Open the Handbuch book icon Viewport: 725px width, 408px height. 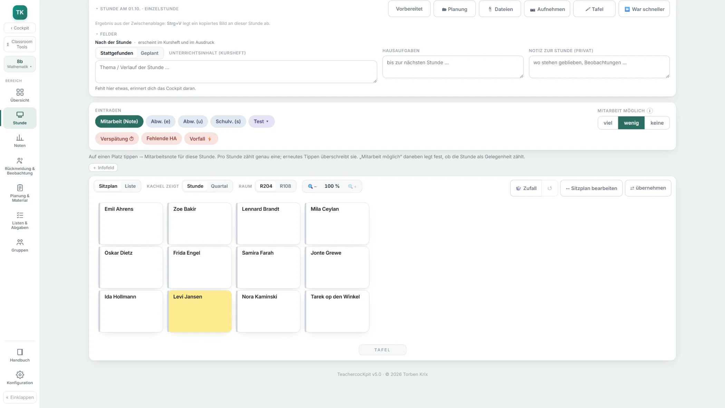tap(20, 352)
